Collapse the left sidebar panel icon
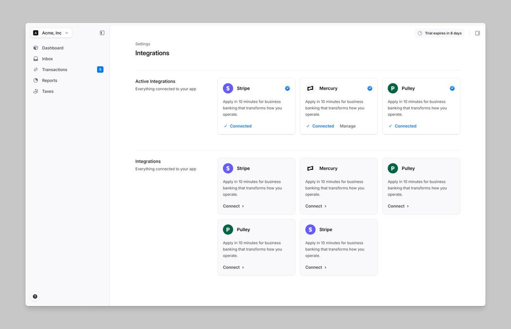This screenshot has height=329, width=511. click(x=102, y=33)
